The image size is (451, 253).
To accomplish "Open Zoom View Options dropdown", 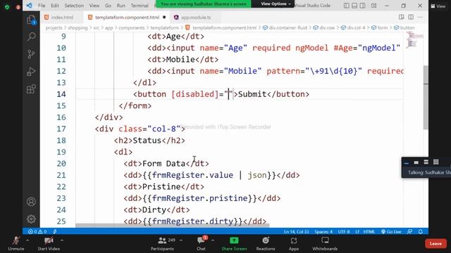I will click(x=276, y=4).
